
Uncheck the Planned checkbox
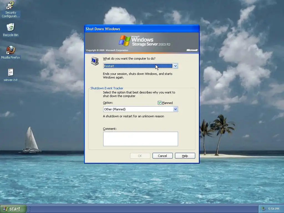click(x=159, y=103)
